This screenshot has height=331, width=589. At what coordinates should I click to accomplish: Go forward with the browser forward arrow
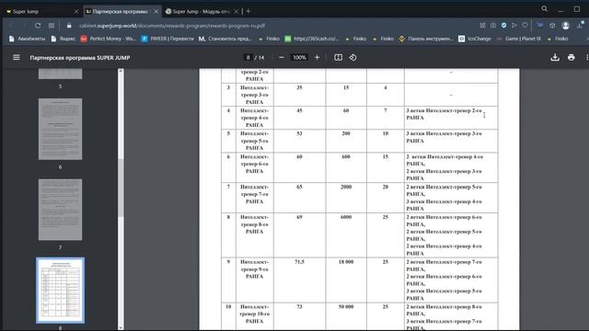(24, 26)
